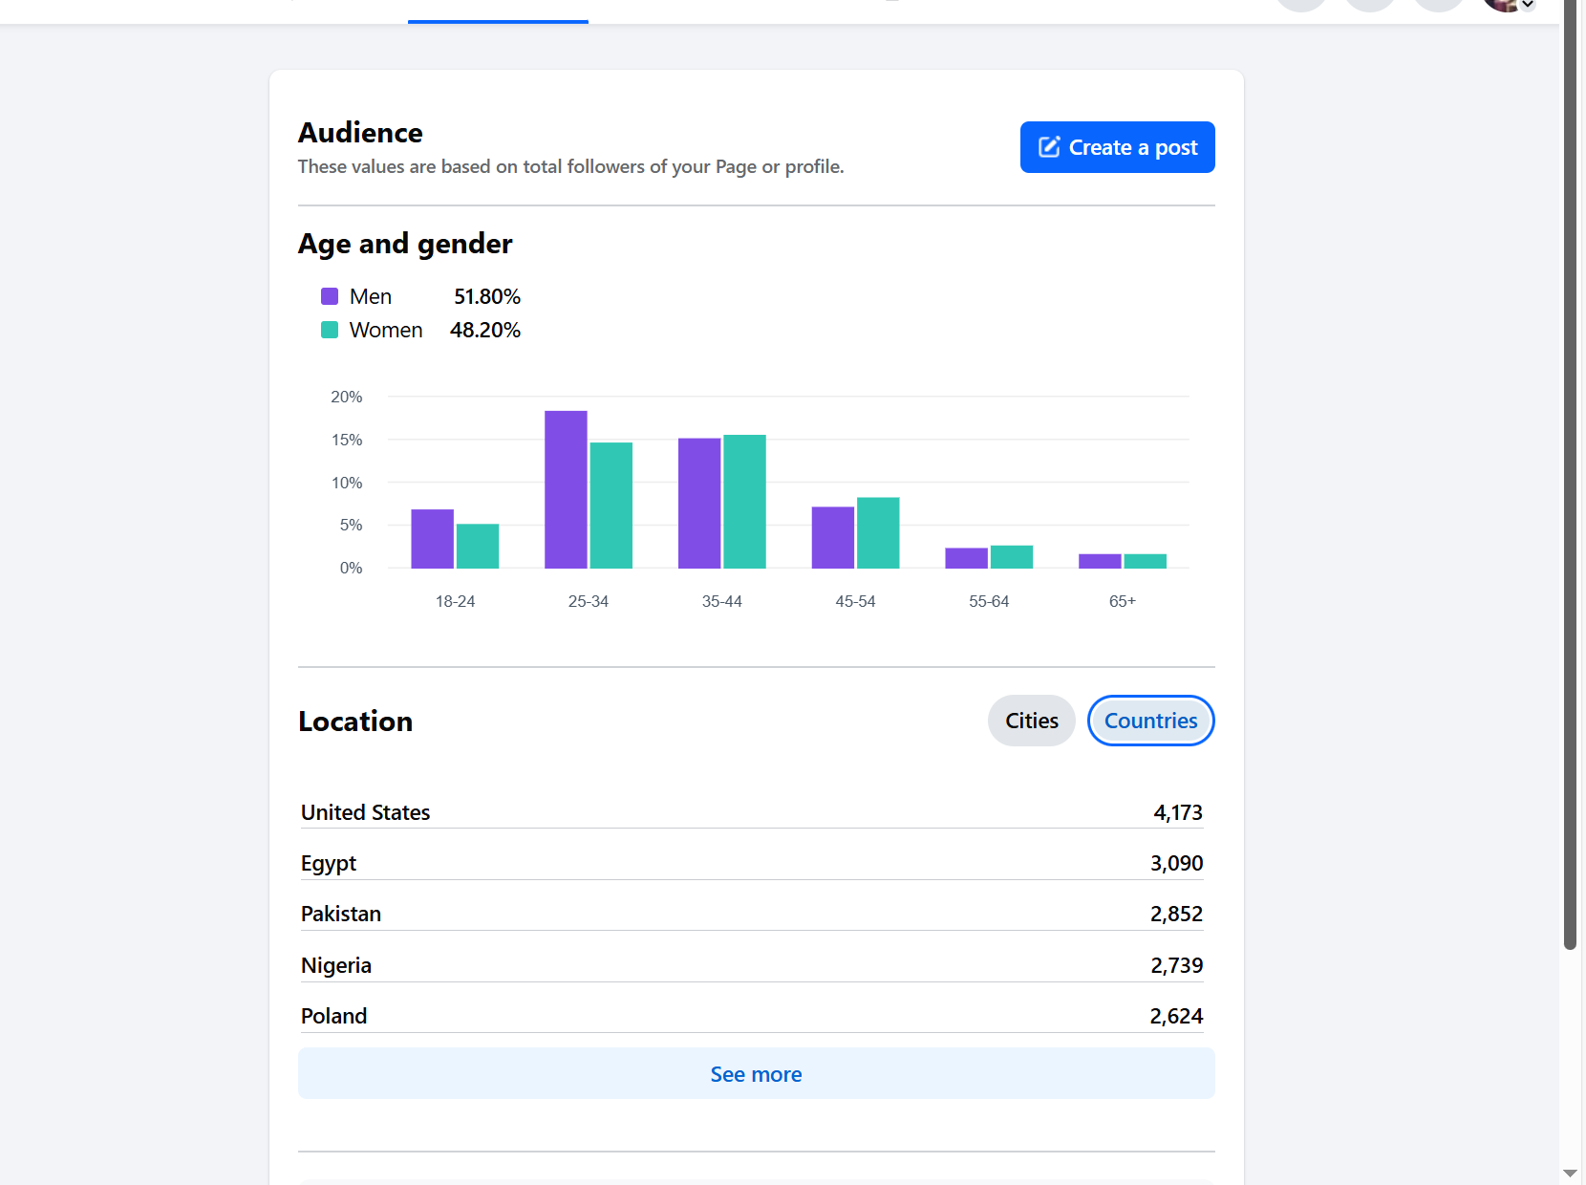Select the Countries location toggle
1586x1185 pixels.
[1151, 721]
